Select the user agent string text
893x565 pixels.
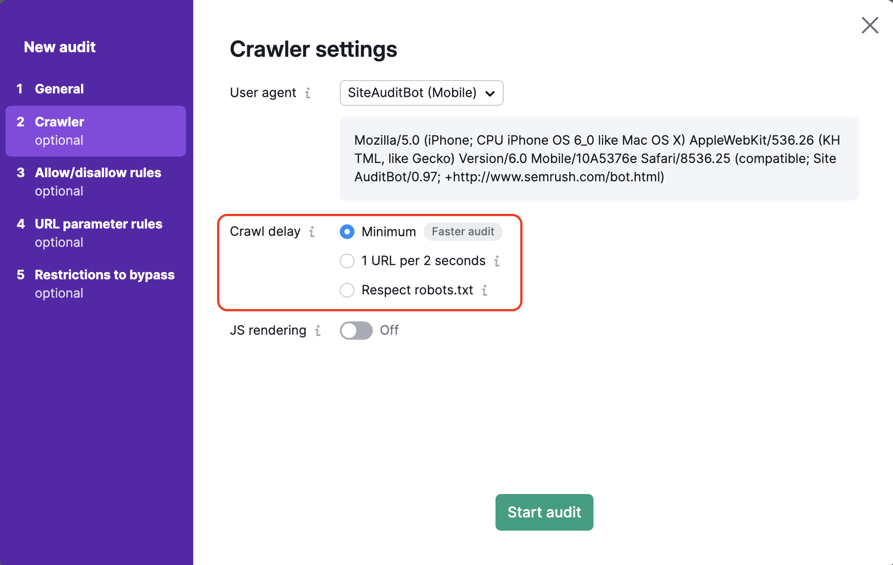point(595,158)
